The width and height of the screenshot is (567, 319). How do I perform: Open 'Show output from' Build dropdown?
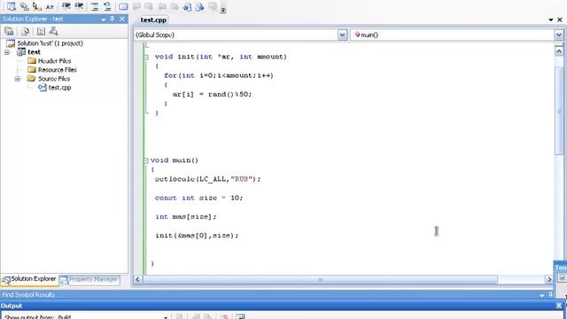(166, 317)
